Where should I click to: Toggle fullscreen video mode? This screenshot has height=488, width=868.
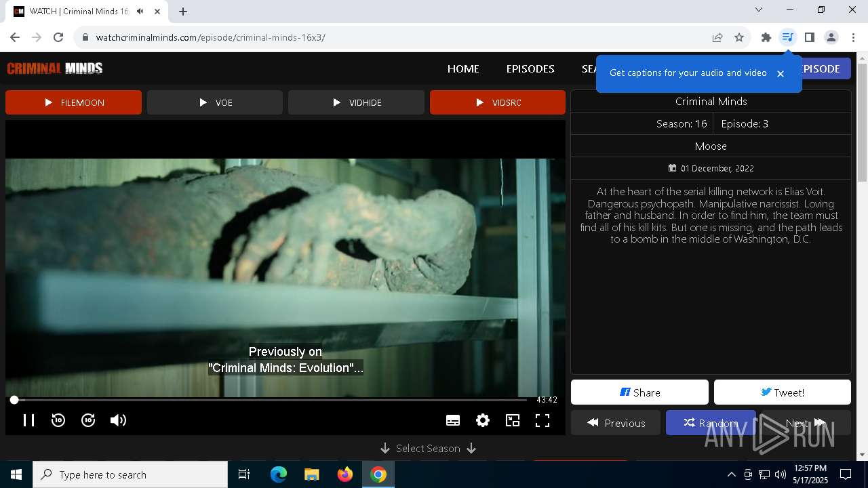point(542,420)
